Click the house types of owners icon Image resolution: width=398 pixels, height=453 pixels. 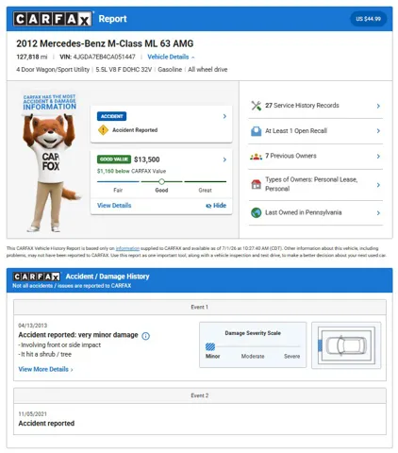(x=257, y=184)
